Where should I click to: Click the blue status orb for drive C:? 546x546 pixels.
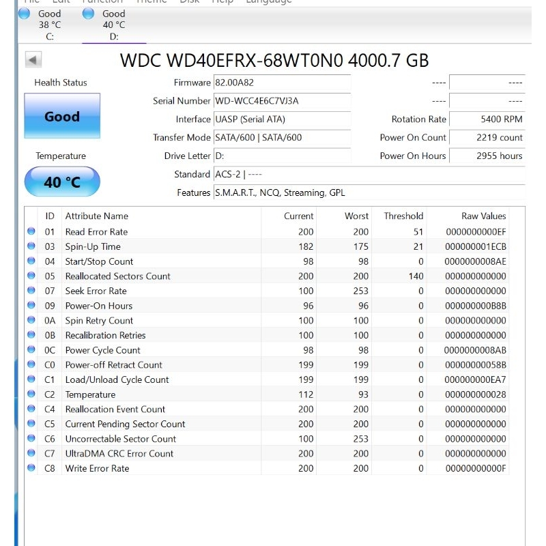(x=24, y=14)
